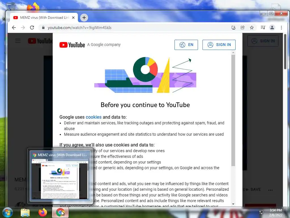The width and height of the screenshot is (290, 218).
Task: Click dimmed SIGN IN button behind dialog
Action: click(x=263, y=41)
